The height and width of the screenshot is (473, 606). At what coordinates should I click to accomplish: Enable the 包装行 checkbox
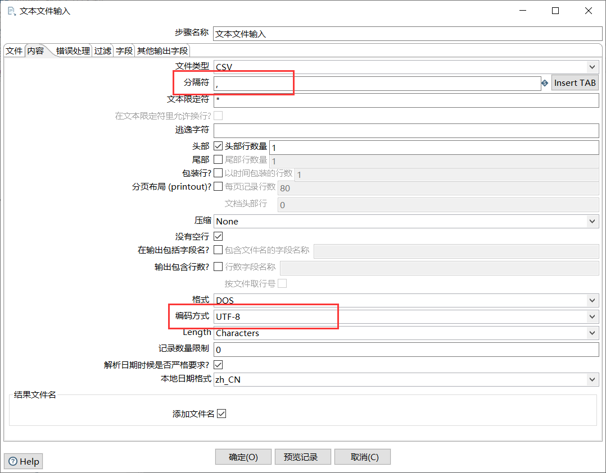pos(218,173)
